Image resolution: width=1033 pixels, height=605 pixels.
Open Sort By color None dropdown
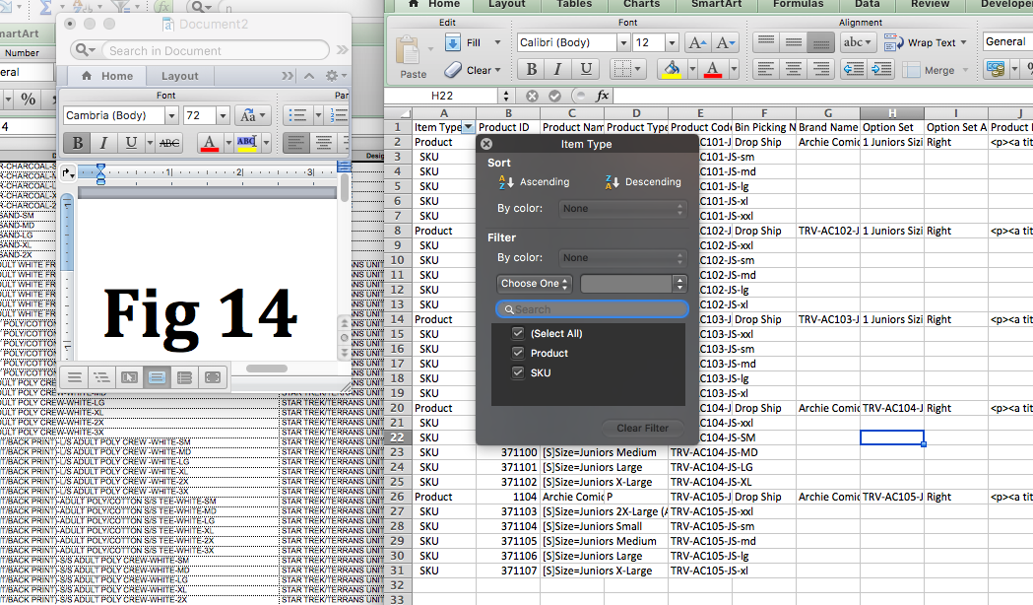622,209
